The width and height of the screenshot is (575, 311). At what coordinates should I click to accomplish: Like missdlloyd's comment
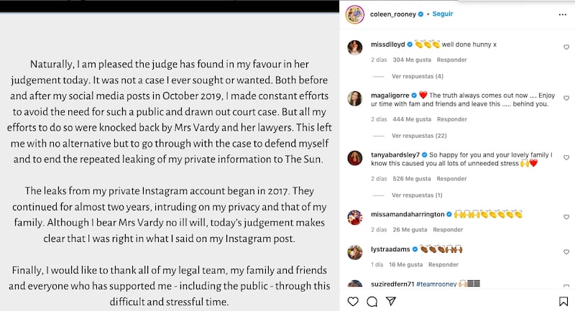566,47
